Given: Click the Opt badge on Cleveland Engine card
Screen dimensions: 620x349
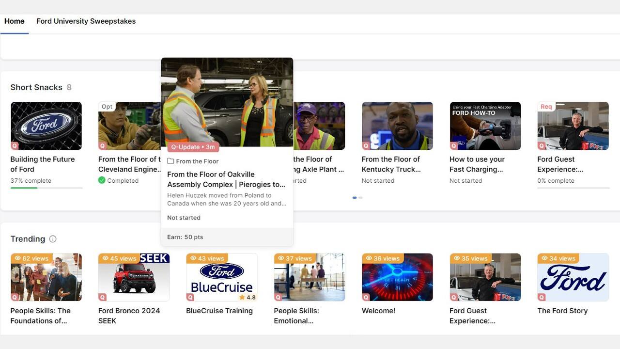Looking at the screenshot, I should click(x=107, y=107).
